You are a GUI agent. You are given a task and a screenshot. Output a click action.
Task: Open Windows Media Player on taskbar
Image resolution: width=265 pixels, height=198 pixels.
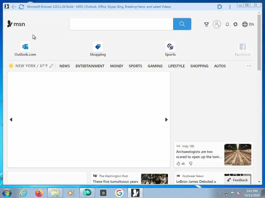tap(70, 193)
